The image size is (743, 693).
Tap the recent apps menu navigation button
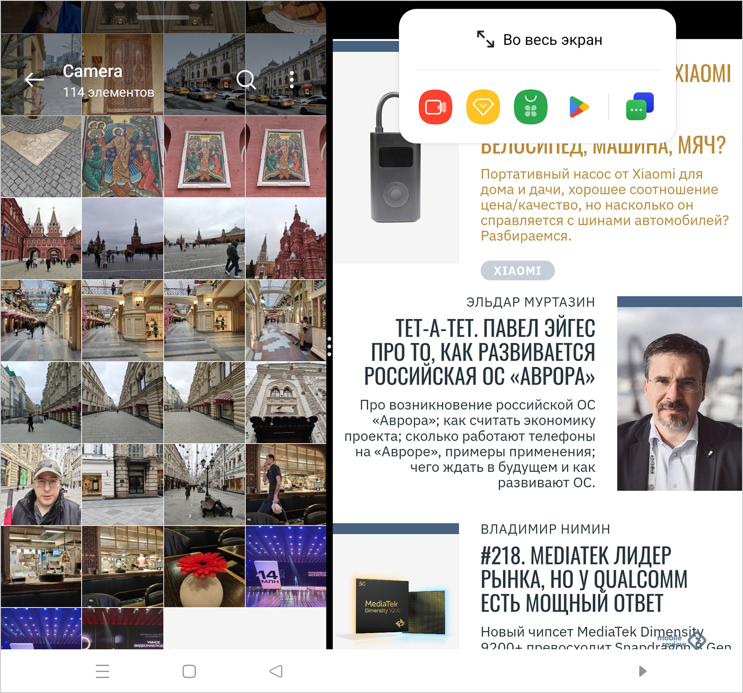[x=102, y=671]
